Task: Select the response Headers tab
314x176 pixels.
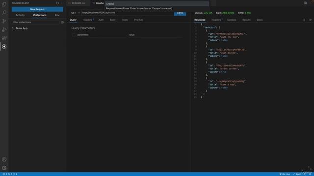Action: (x=216, y=20)
